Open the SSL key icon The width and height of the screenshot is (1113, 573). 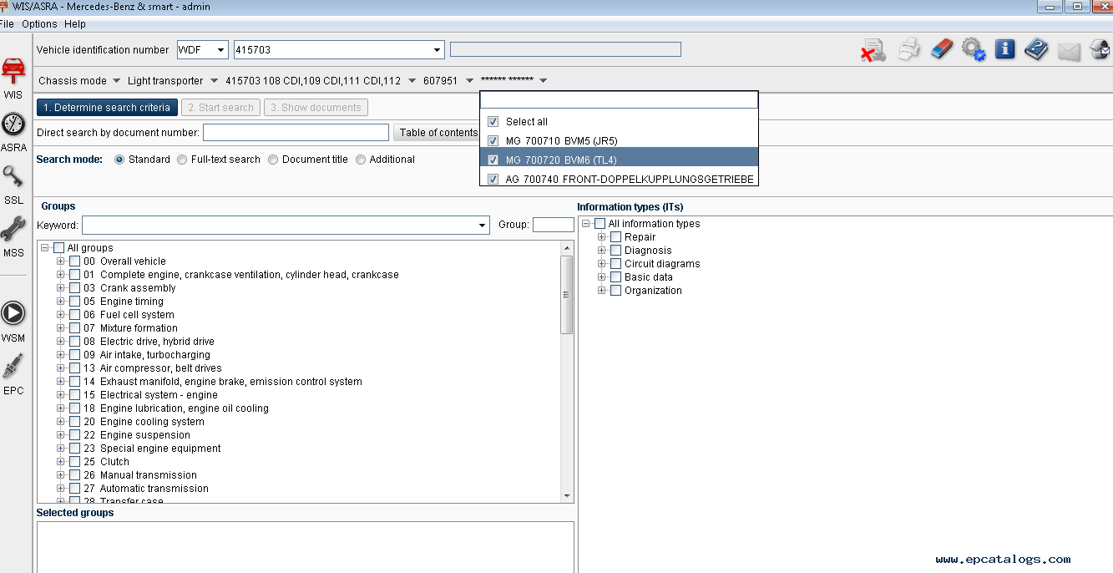pos(13,177)
